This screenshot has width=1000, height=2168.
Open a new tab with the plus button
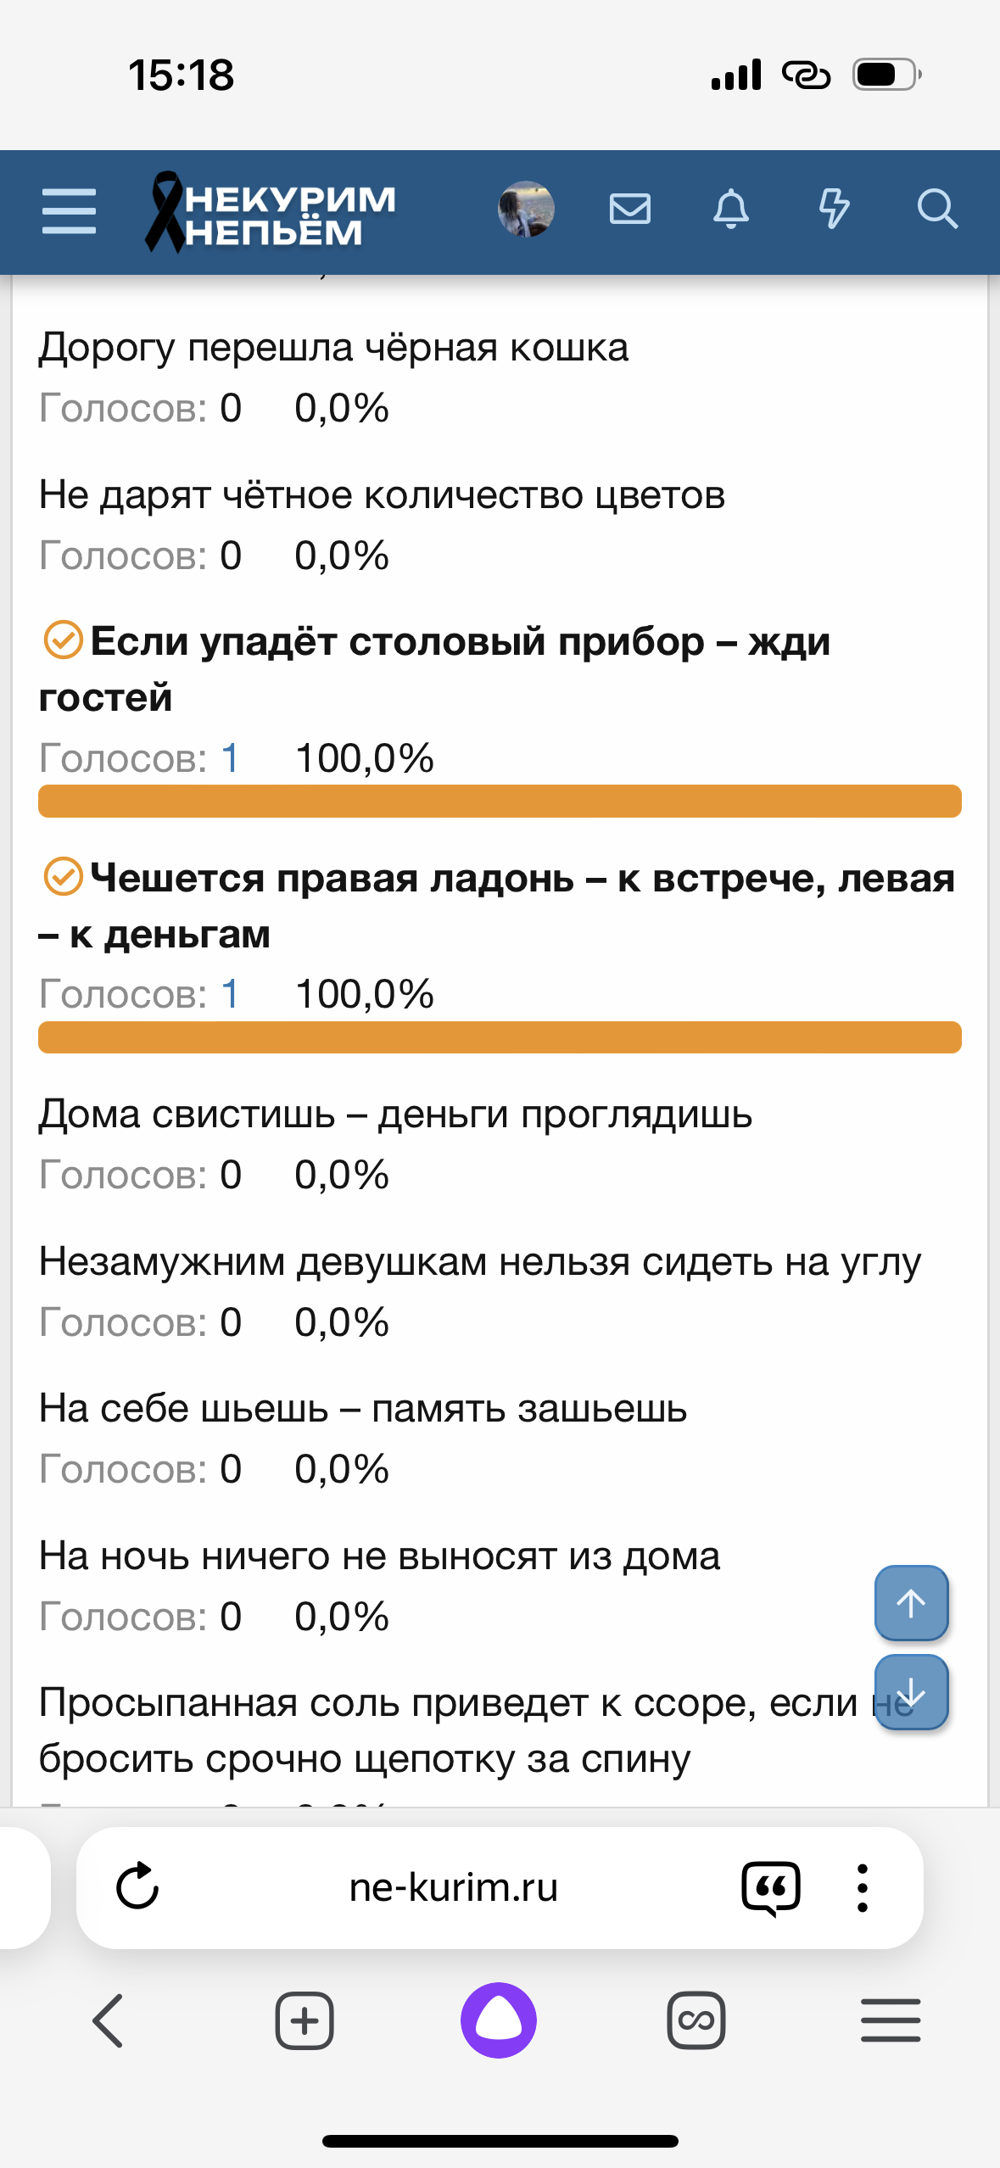[304, 2020]
